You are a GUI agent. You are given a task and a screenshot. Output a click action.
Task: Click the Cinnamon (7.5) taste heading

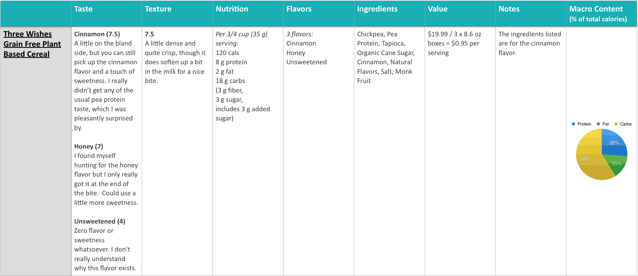[x=97, y=34]
